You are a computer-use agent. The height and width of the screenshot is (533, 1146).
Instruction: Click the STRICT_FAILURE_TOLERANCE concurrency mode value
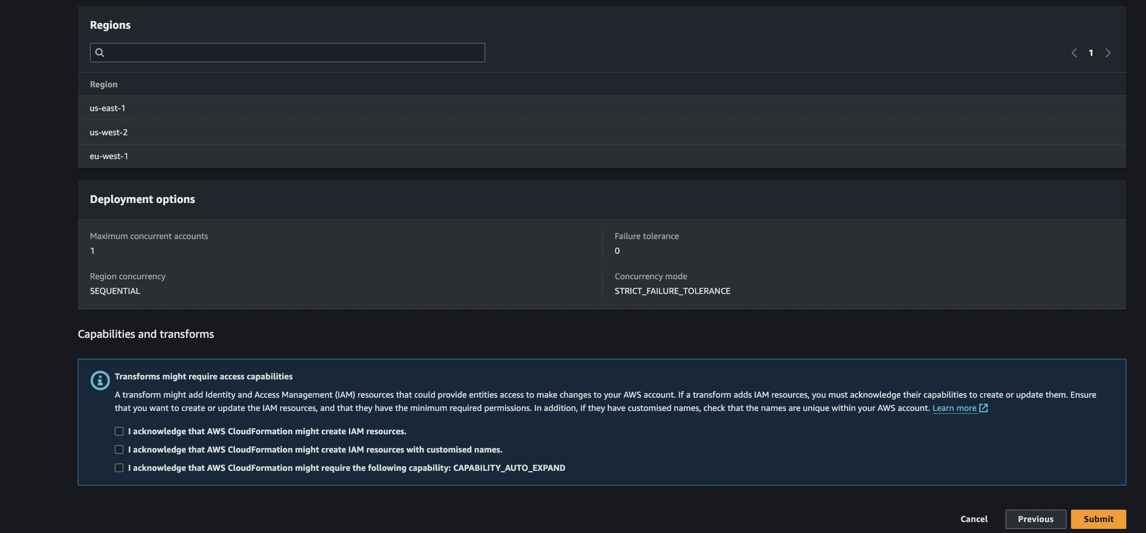pyautogui.click(x=672, y=291)
